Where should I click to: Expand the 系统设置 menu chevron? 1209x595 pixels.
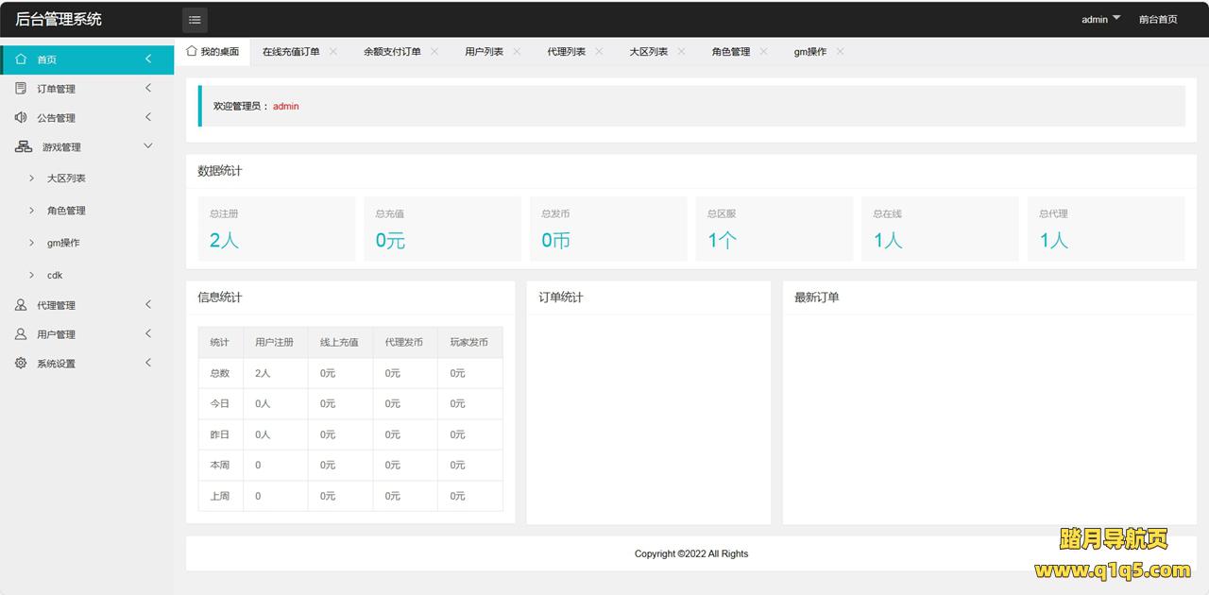(x=148, y=363)
